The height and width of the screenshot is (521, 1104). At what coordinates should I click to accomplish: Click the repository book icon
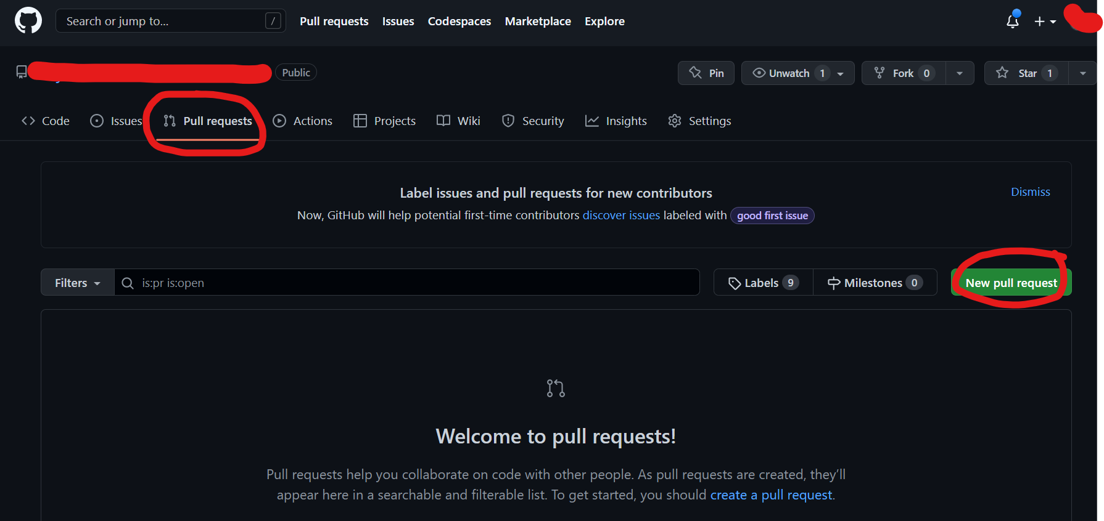22,72
